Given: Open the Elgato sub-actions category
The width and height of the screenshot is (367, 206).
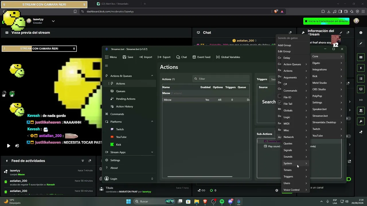Looking at the screenshot, I should click(327, 63).
